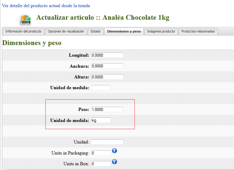Image resolution: width=234 pixels, height=170 pixels.
Task: Click into the Altura field
Action: 107,77
